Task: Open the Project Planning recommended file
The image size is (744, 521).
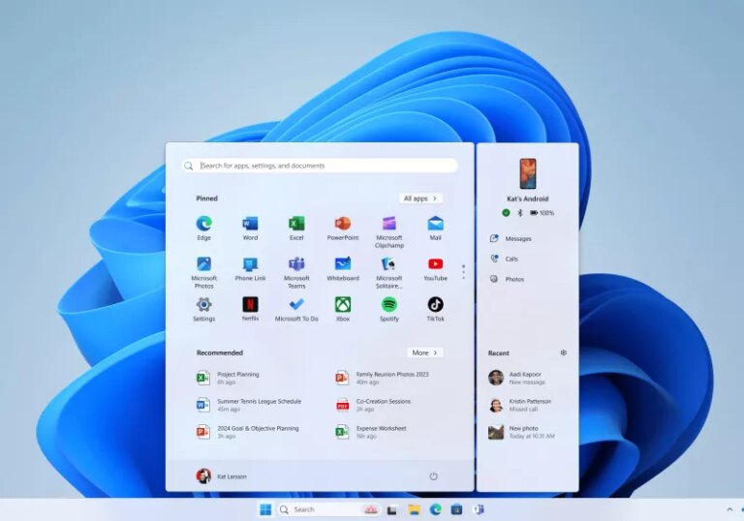Action: click(x=237, y=378)
